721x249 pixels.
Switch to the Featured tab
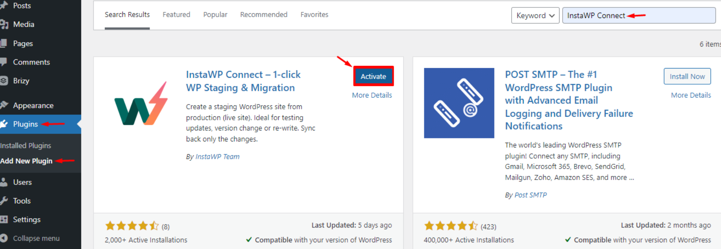click(176, 14)
